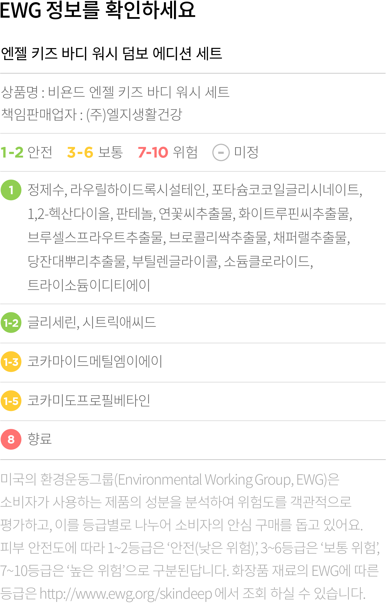Viewport: 386px width, 609px height.
Task: Click ingredient 시트릭애씨드
Action: point(119,322)
